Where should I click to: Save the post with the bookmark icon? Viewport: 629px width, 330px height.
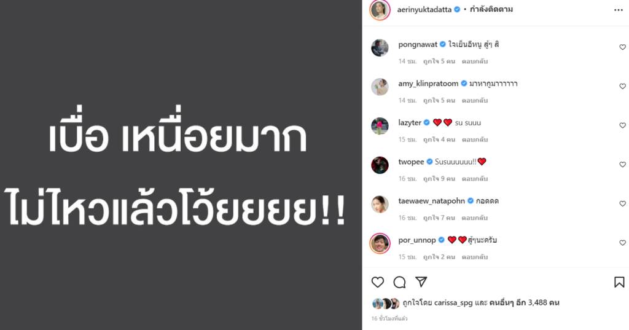click(x=619, y=282)
